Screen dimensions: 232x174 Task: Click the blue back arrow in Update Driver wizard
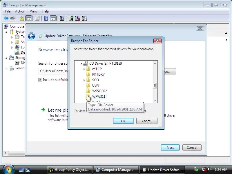click(x=32, y=36)
